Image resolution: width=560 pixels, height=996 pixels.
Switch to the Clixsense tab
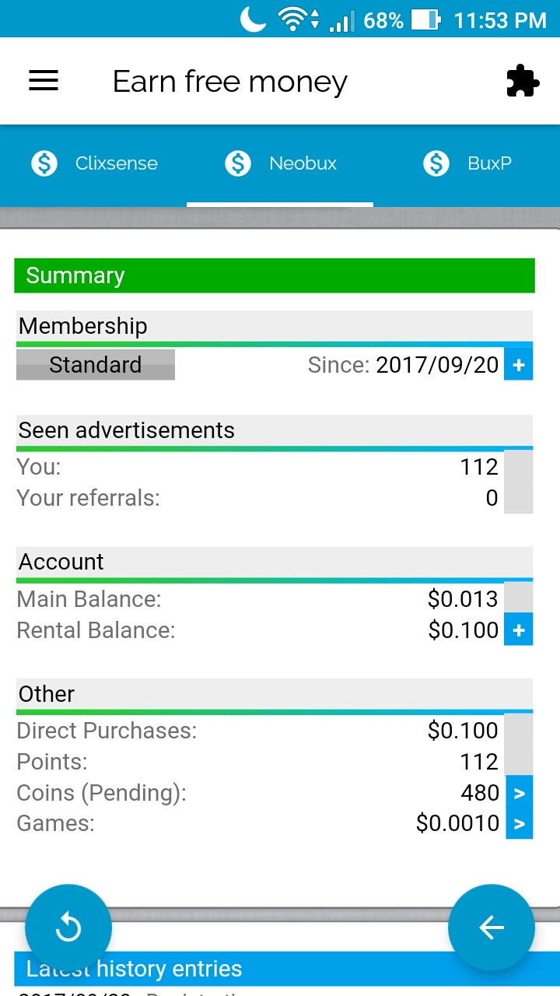click(116, 163)
